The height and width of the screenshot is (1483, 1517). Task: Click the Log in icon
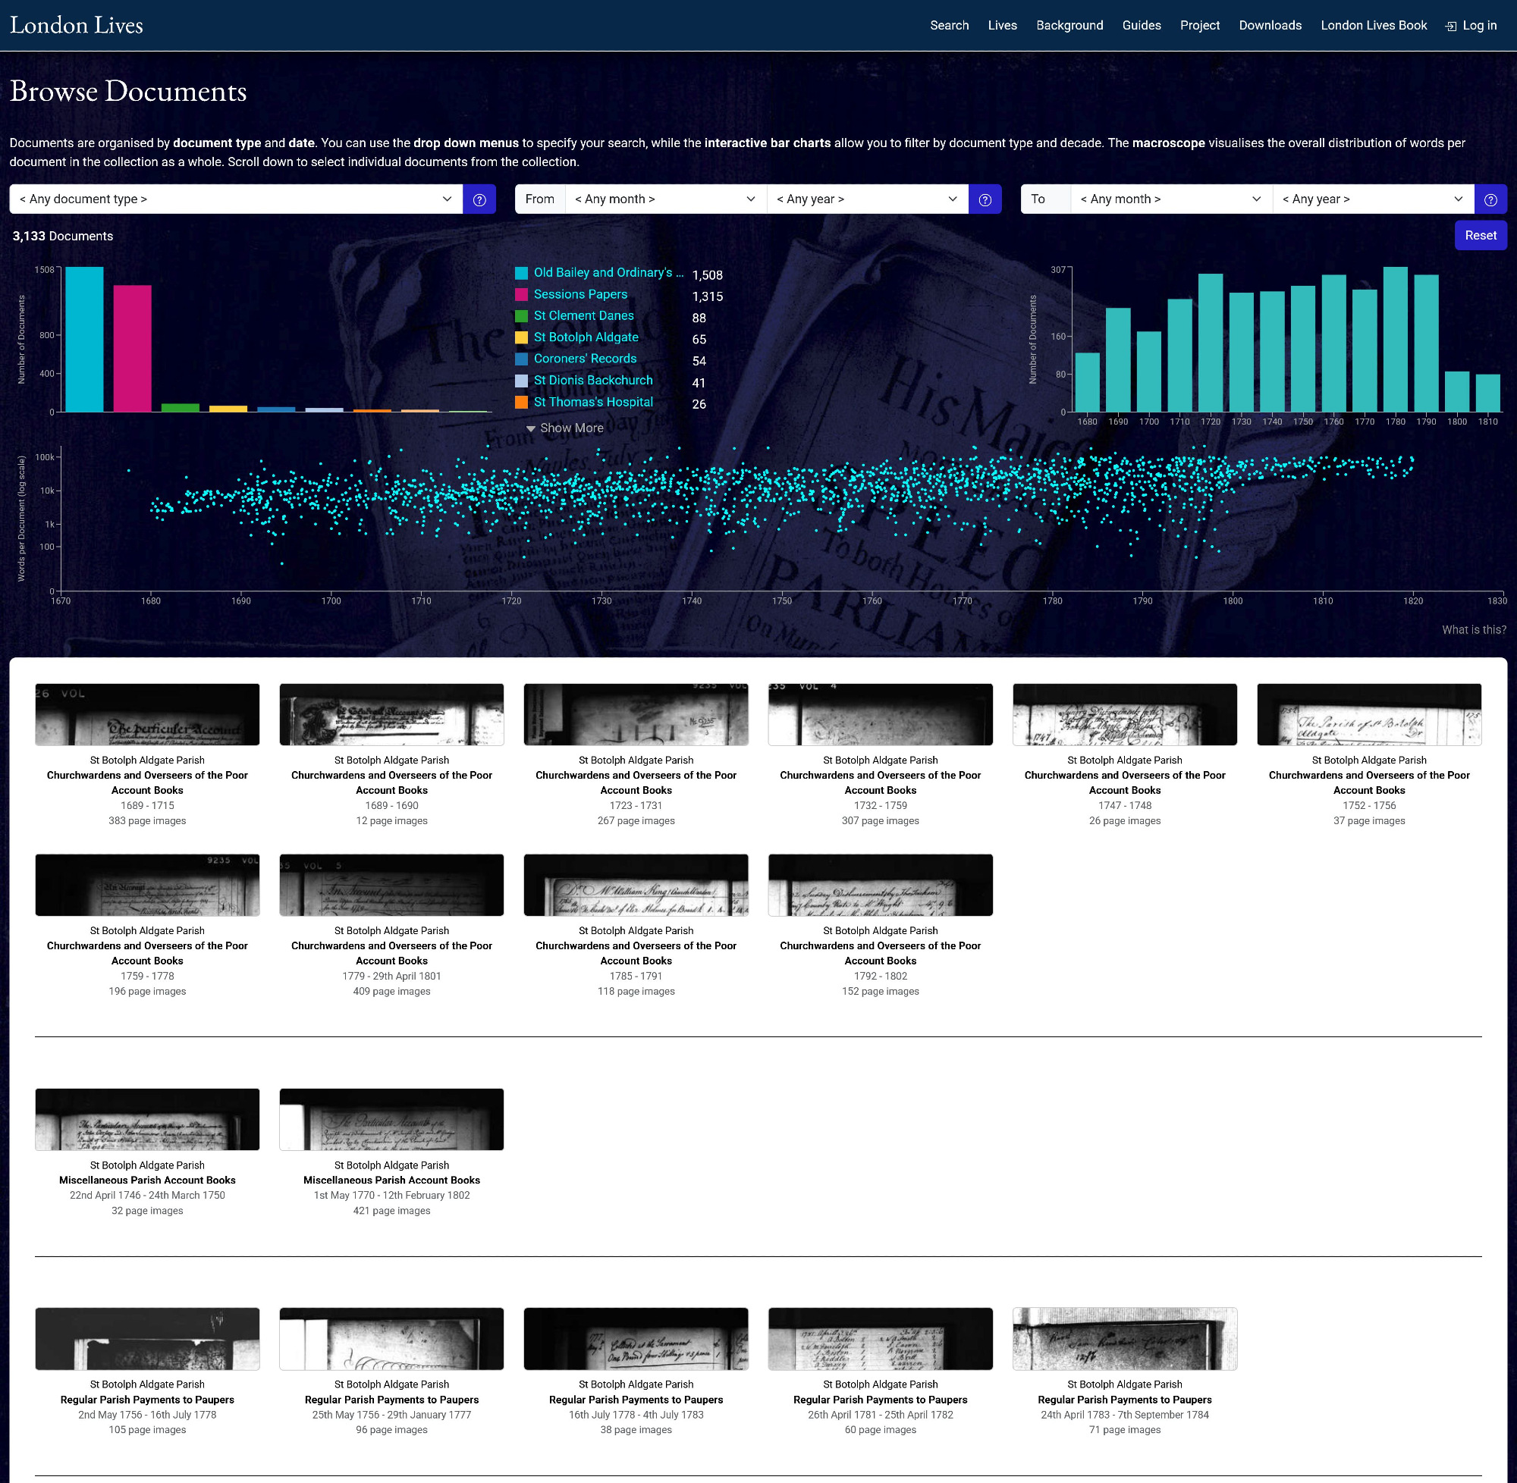coord(1450,26)
